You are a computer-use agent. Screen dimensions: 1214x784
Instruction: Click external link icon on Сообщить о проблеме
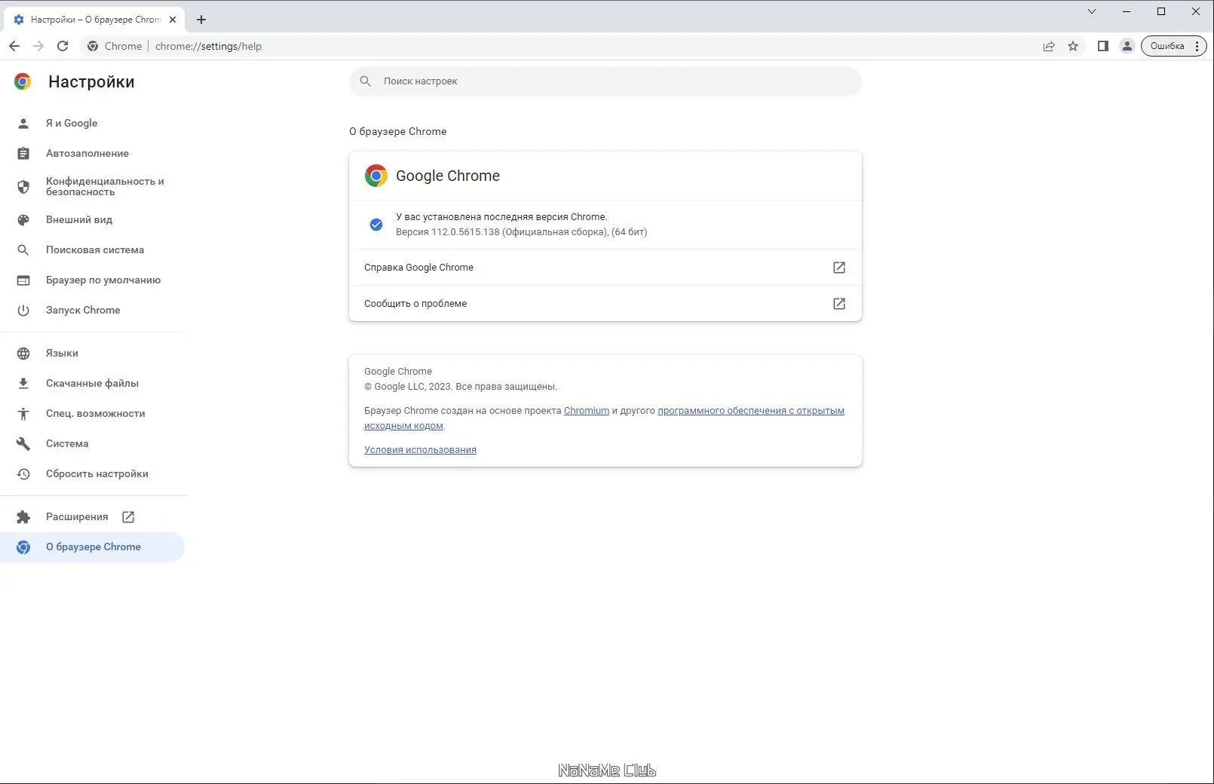pyautogui.click(x=838, y=303)
